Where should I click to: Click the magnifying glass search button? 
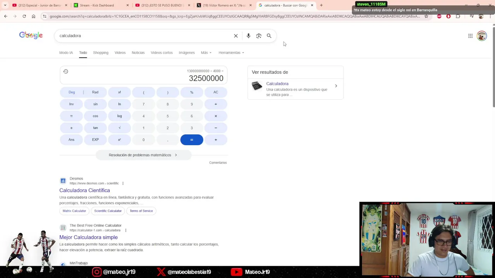[269, 36]
